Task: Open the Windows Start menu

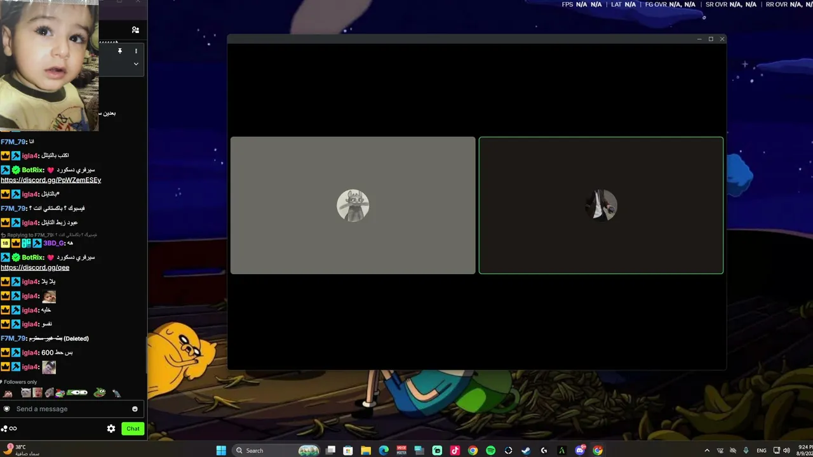Action: [x=221, y=451]
